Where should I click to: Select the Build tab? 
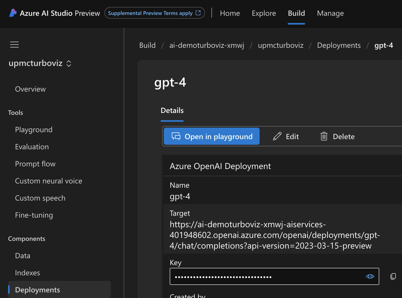(296, 13)
